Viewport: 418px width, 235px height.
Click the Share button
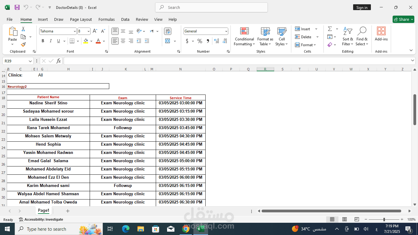point(403,19)
